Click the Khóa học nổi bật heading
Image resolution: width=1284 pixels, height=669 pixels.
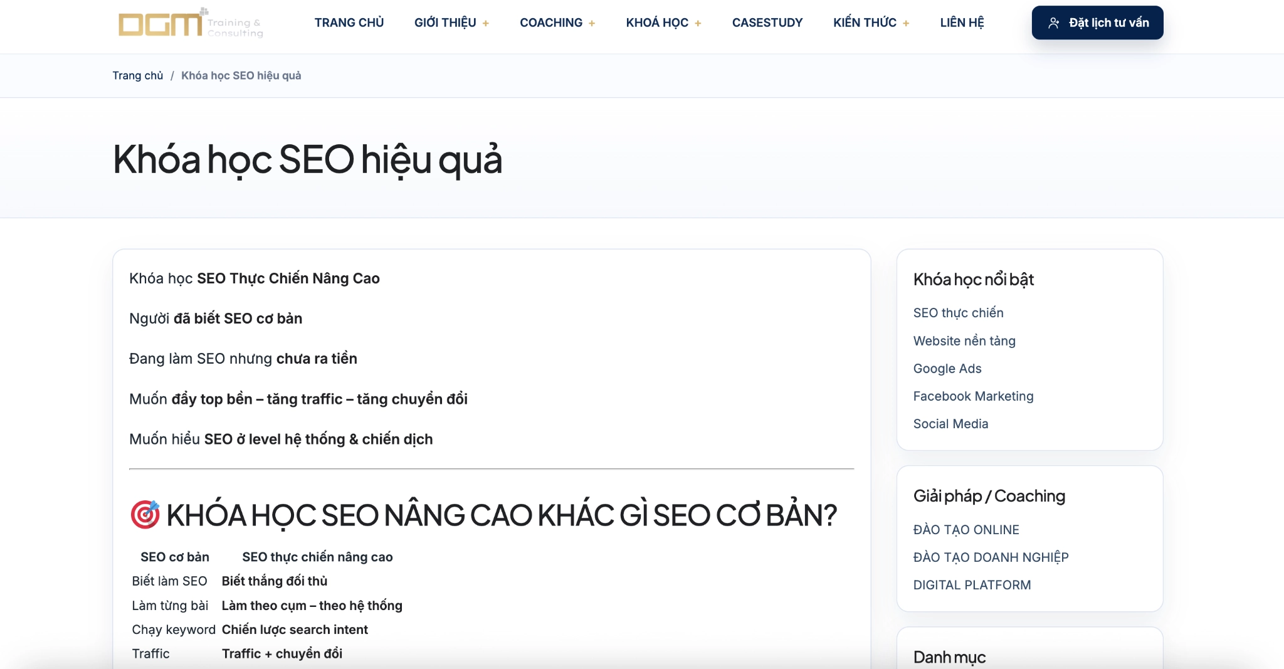(973, 280)
